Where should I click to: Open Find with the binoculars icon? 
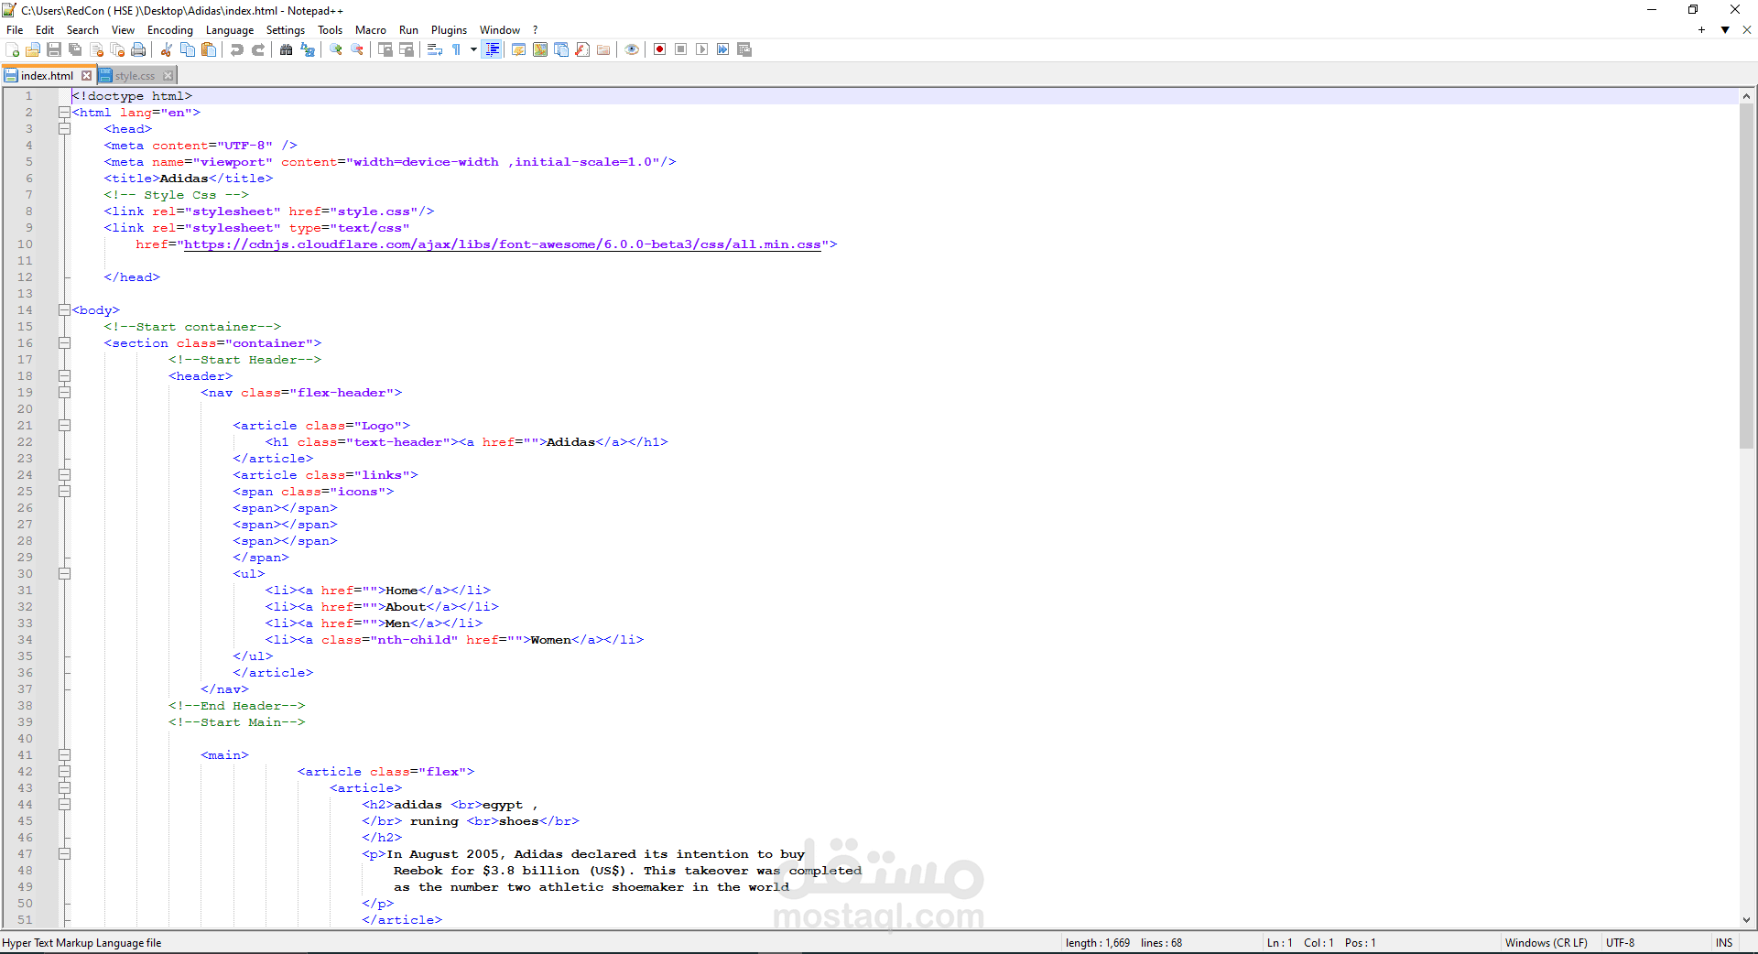287,49
